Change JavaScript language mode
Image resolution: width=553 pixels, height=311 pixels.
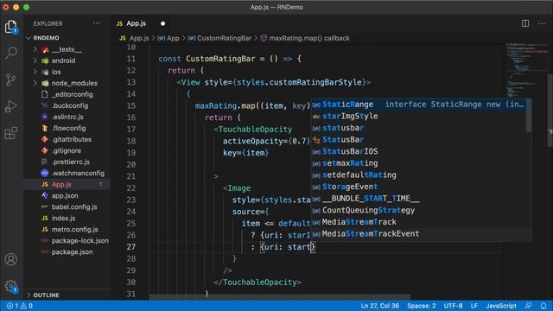point(501,306)
